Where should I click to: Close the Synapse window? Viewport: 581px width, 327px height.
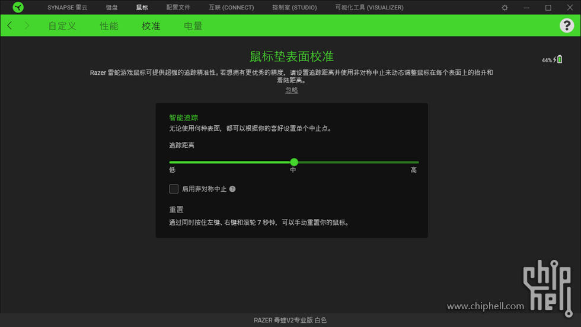point(570,7)
